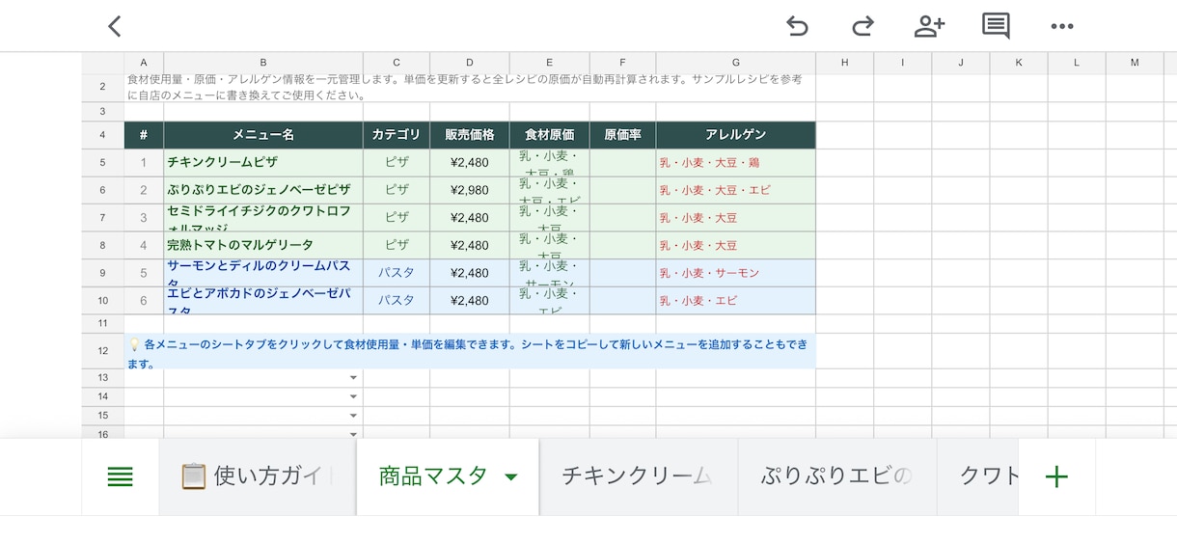Click the 販売価格 header cell

pos(470,135)
